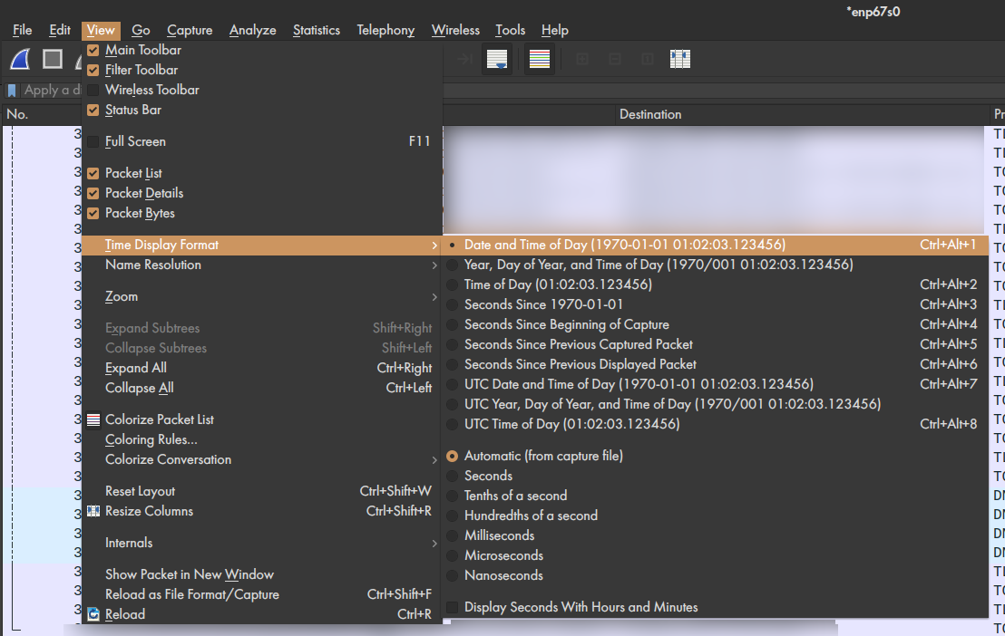Screen dimensions: 1005x636
Task: Uncheck the Main Toolbar checkbox
Action: [x=93, y=50]
